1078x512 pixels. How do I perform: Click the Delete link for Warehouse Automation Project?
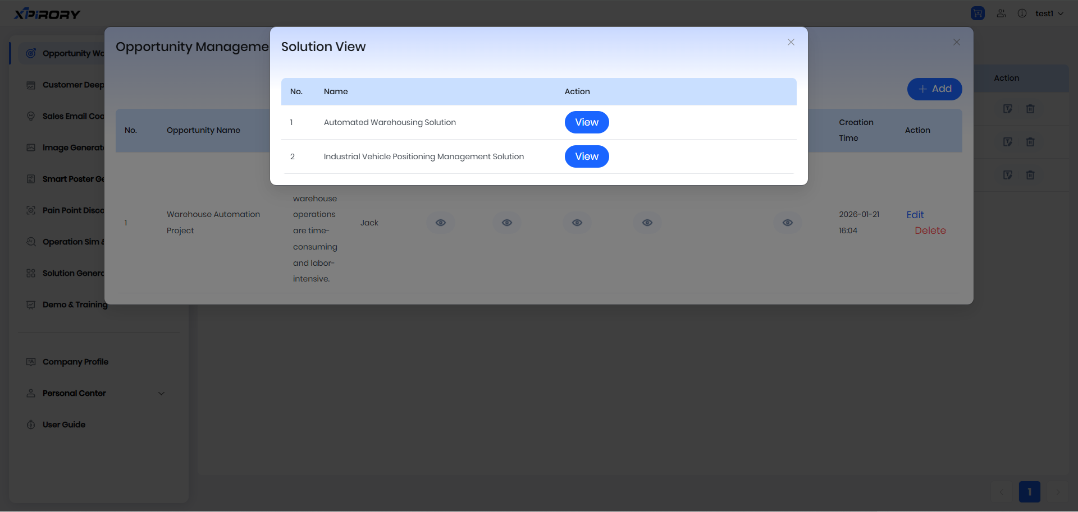[x=930, y=230]
